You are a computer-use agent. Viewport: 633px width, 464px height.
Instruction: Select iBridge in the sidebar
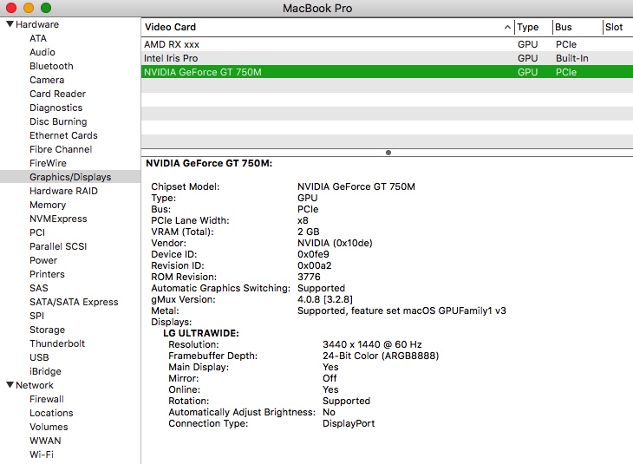click(x=45, y=371)
